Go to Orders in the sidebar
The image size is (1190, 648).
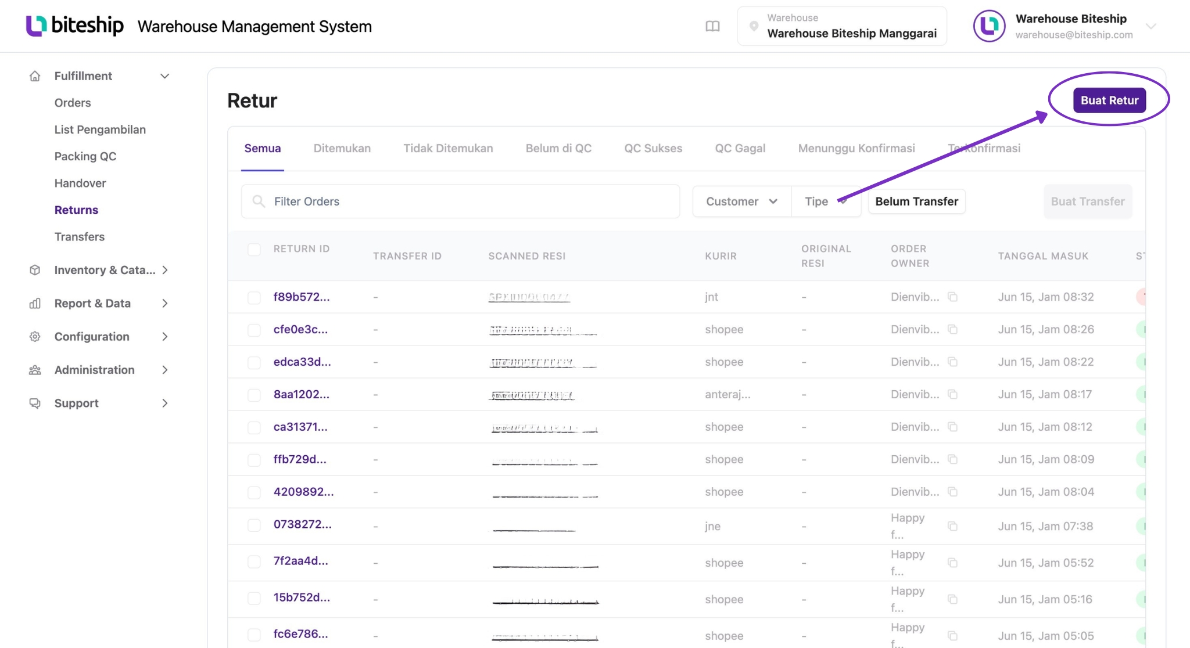click(73, 103)
